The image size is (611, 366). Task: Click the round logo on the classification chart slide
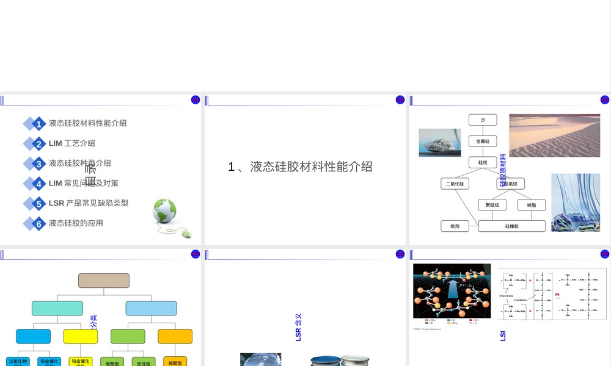(x=196, y=254)
